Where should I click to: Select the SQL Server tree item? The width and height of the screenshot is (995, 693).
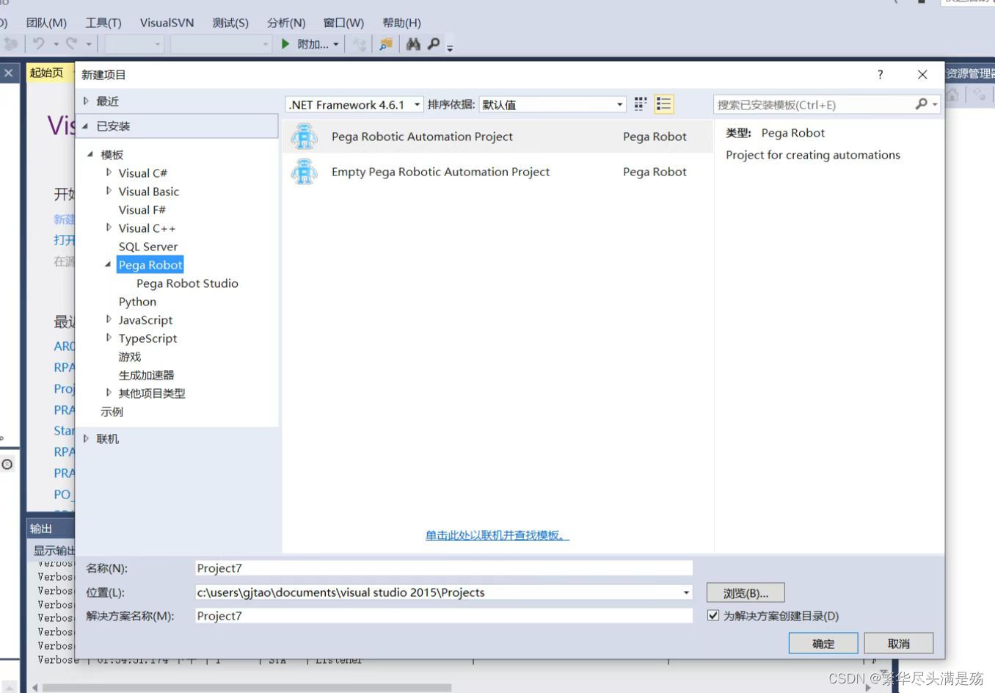click(x=148, y=247)
